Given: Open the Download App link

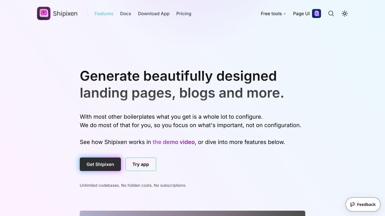Looking at the screenshot, I should point(154,13).
